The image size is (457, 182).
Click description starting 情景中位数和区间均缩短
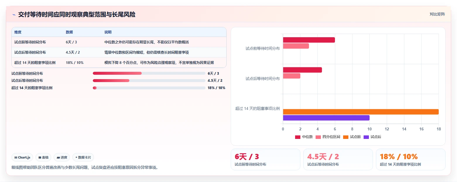click(147, 52)
